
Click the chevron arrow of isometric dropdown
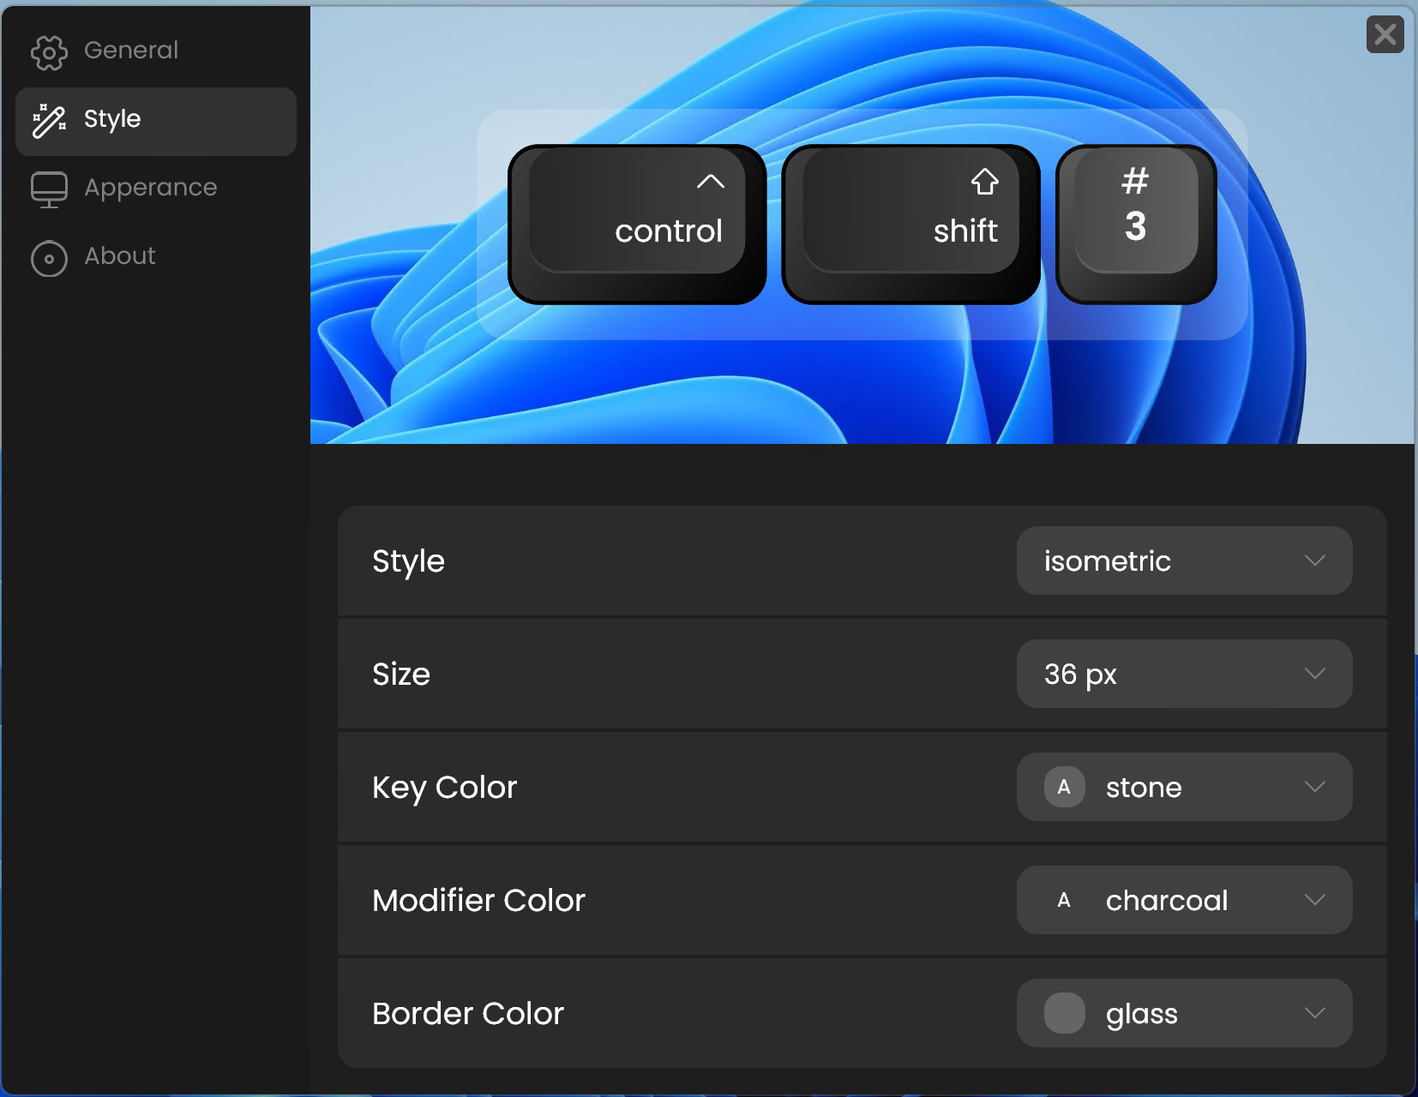pos(1314,560)
